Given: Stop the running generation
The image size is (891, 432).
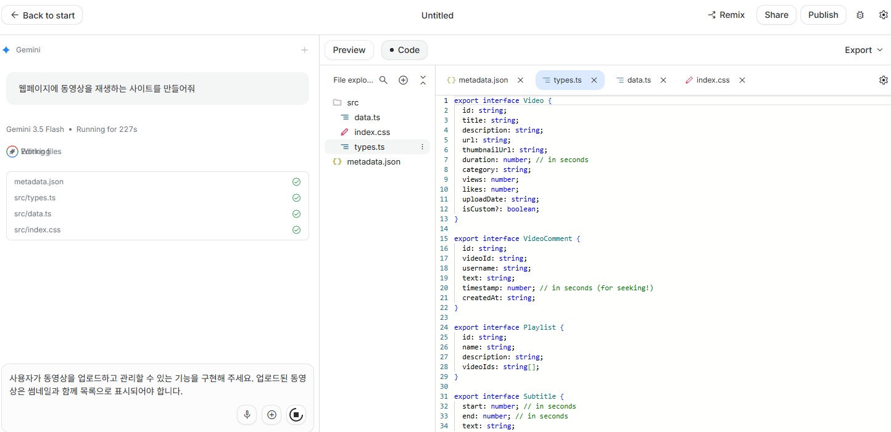Looking at the screenshot, I should click(296, 415).
